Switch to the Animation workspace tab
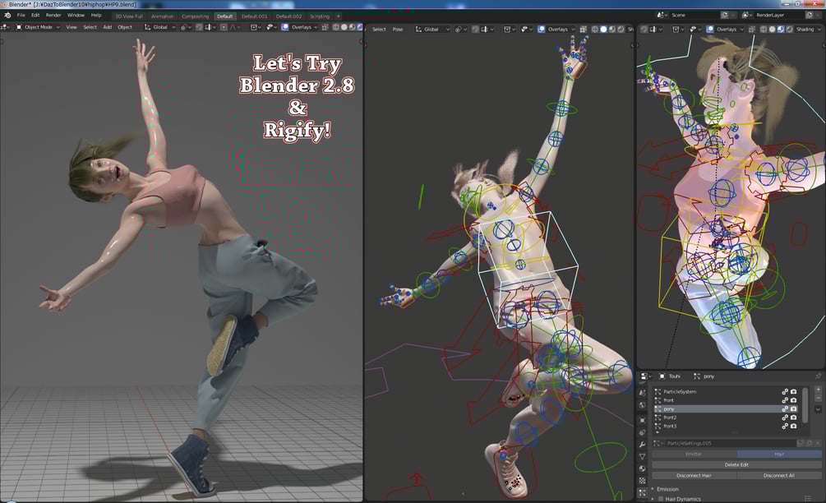This screenshot has width=826, height=503. pos(162,16)
